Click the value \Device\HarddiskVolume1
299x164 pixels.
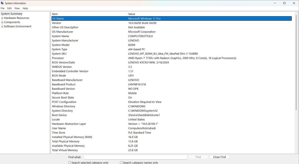(x=144, y=115)
